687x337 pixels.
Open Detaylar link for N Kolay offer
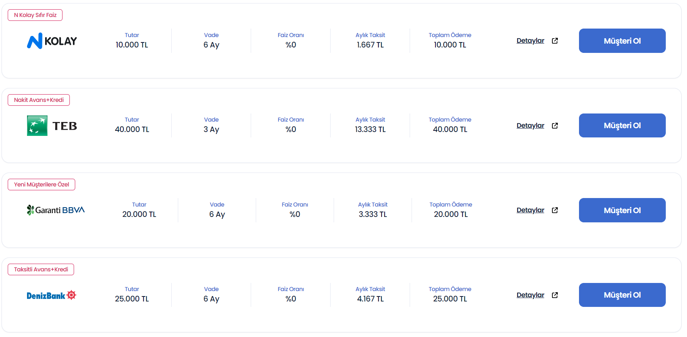click(x=530, y=41)
